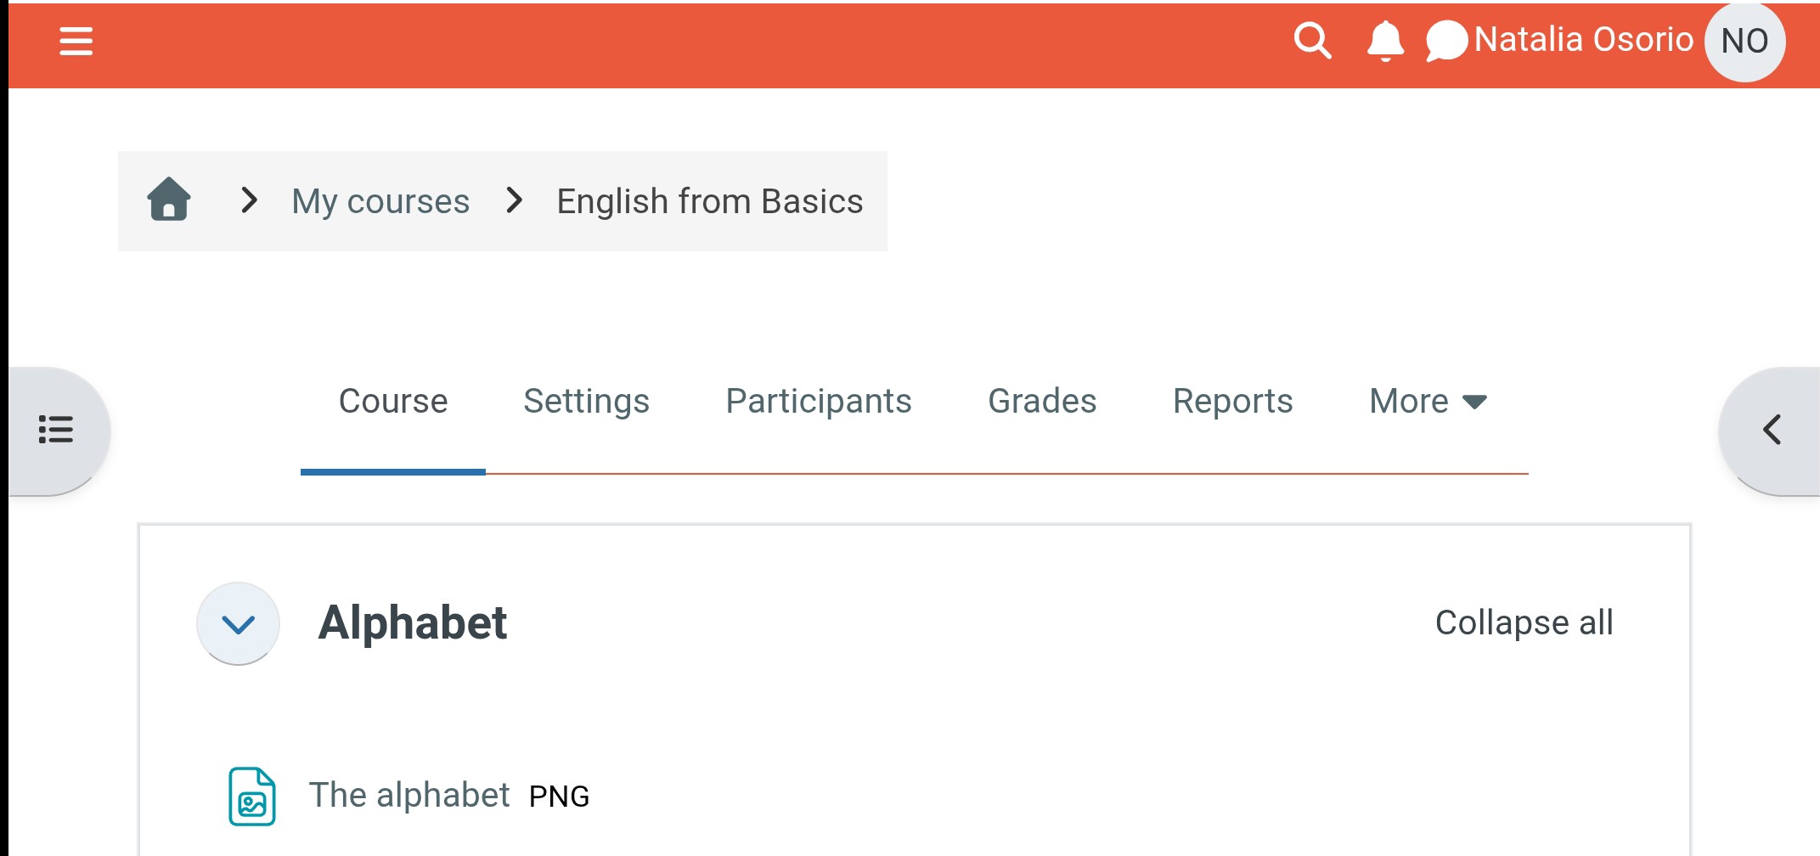This screenshot has width=1820, height=856.
Task: Open the course index drawer
Action: [x=56, y=430]
